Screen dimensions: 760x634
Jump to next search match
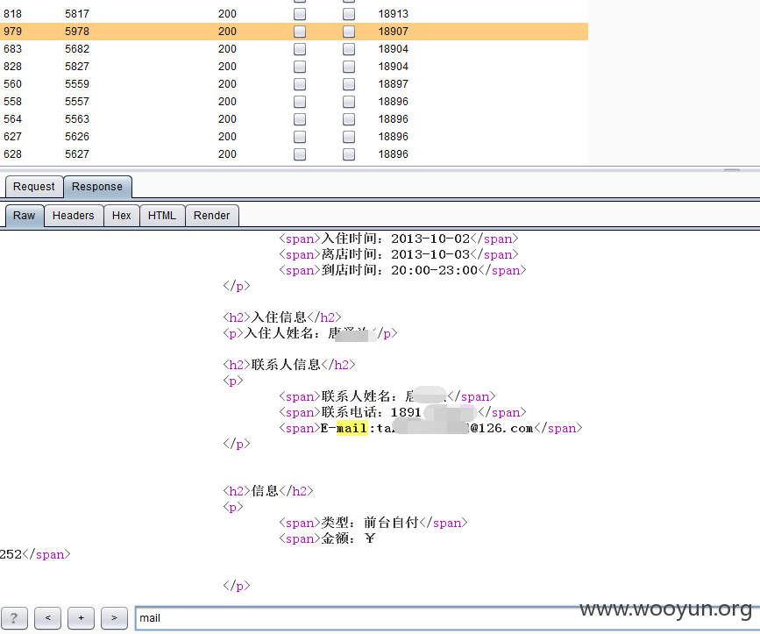point(114,618)
